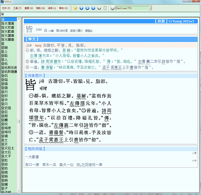Click the search input field containing 皆
The image size is (201, 195).
click(x=100, y=14)
